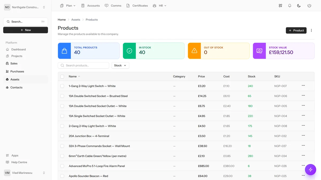Image resolution: width=321 pixels, height=180 pixels.
Task: Click the Search products input
Action: [83, 65]
